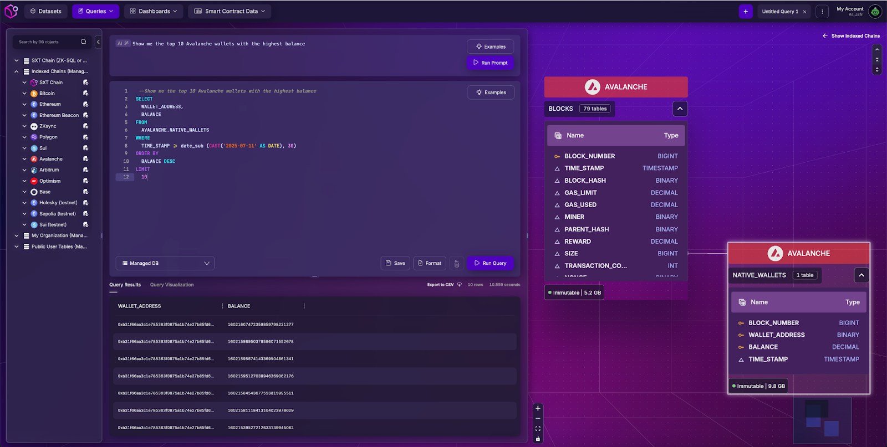
Task: Expand My Organization tree group
Action: point(16,235)
